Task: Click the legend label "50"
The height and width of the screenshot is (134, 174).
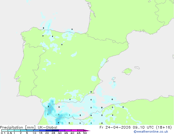Action: [85, 133]
